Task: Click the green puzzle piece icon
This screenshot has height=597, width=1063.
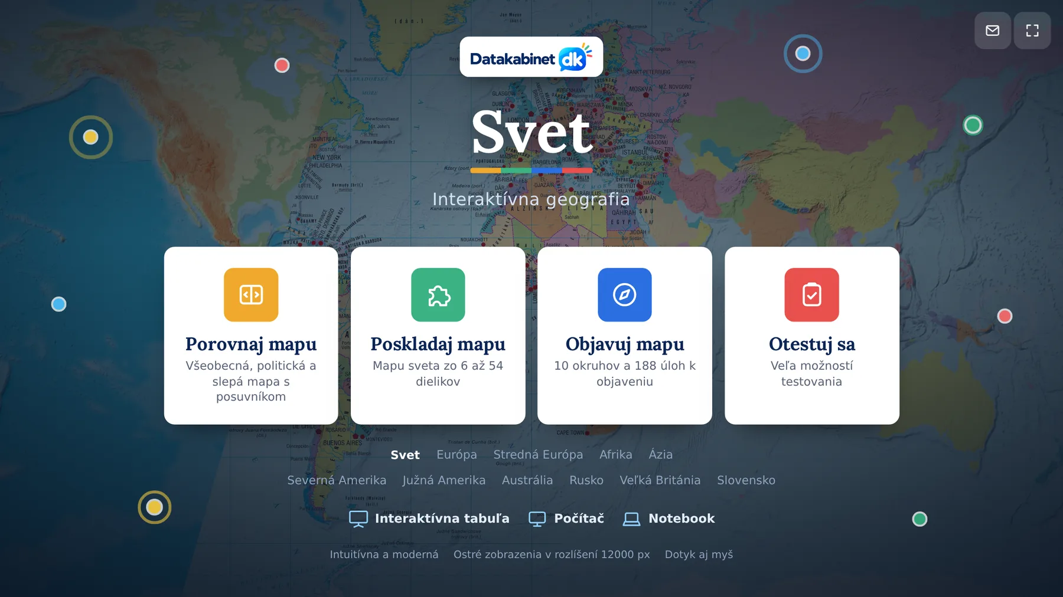Action: 438,294
